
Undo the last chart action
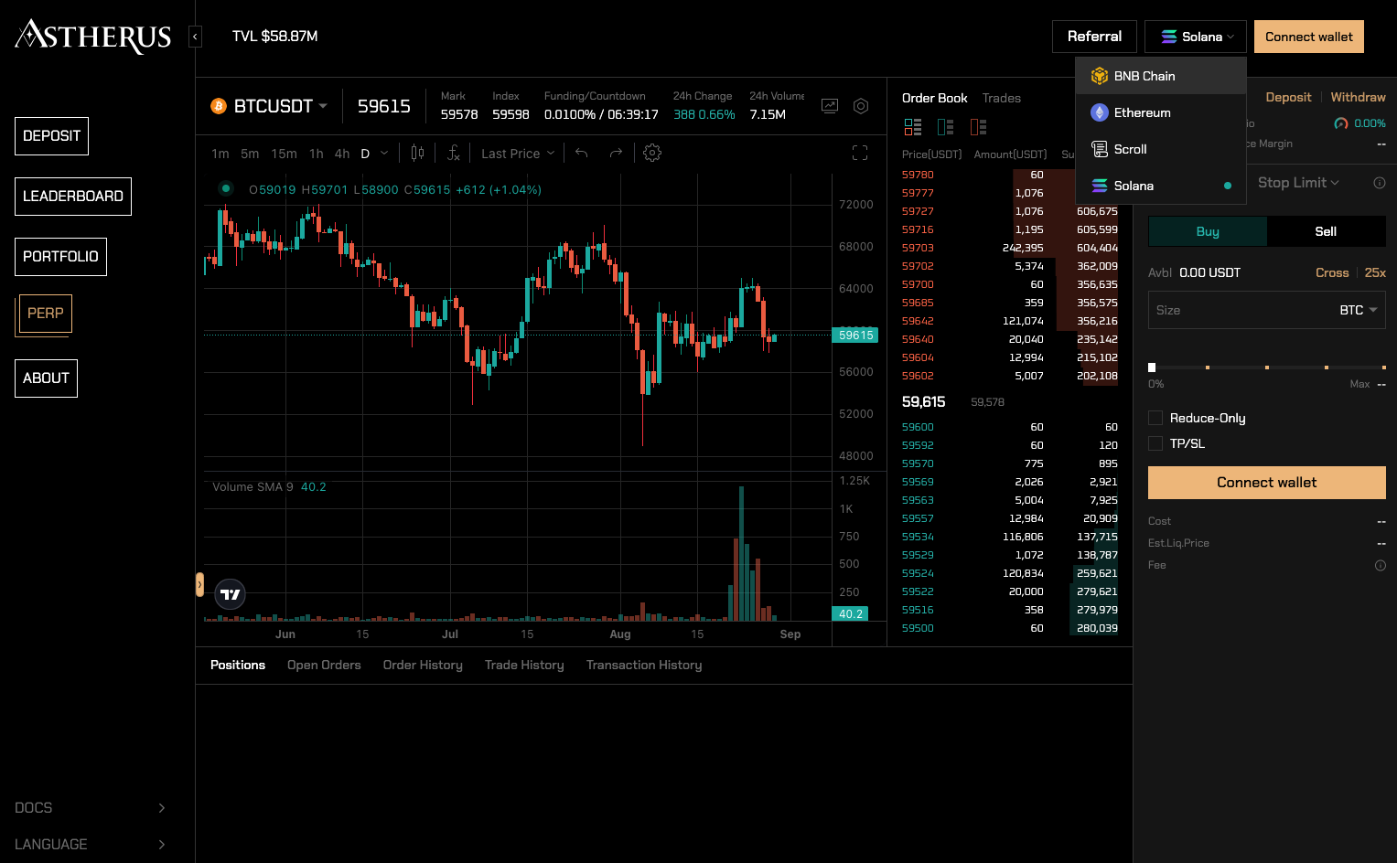coord(581,153)
